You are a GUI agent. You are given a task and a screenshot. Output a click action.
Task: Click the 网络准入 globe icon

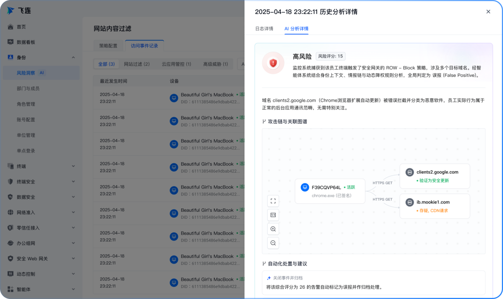click(11, 212)
